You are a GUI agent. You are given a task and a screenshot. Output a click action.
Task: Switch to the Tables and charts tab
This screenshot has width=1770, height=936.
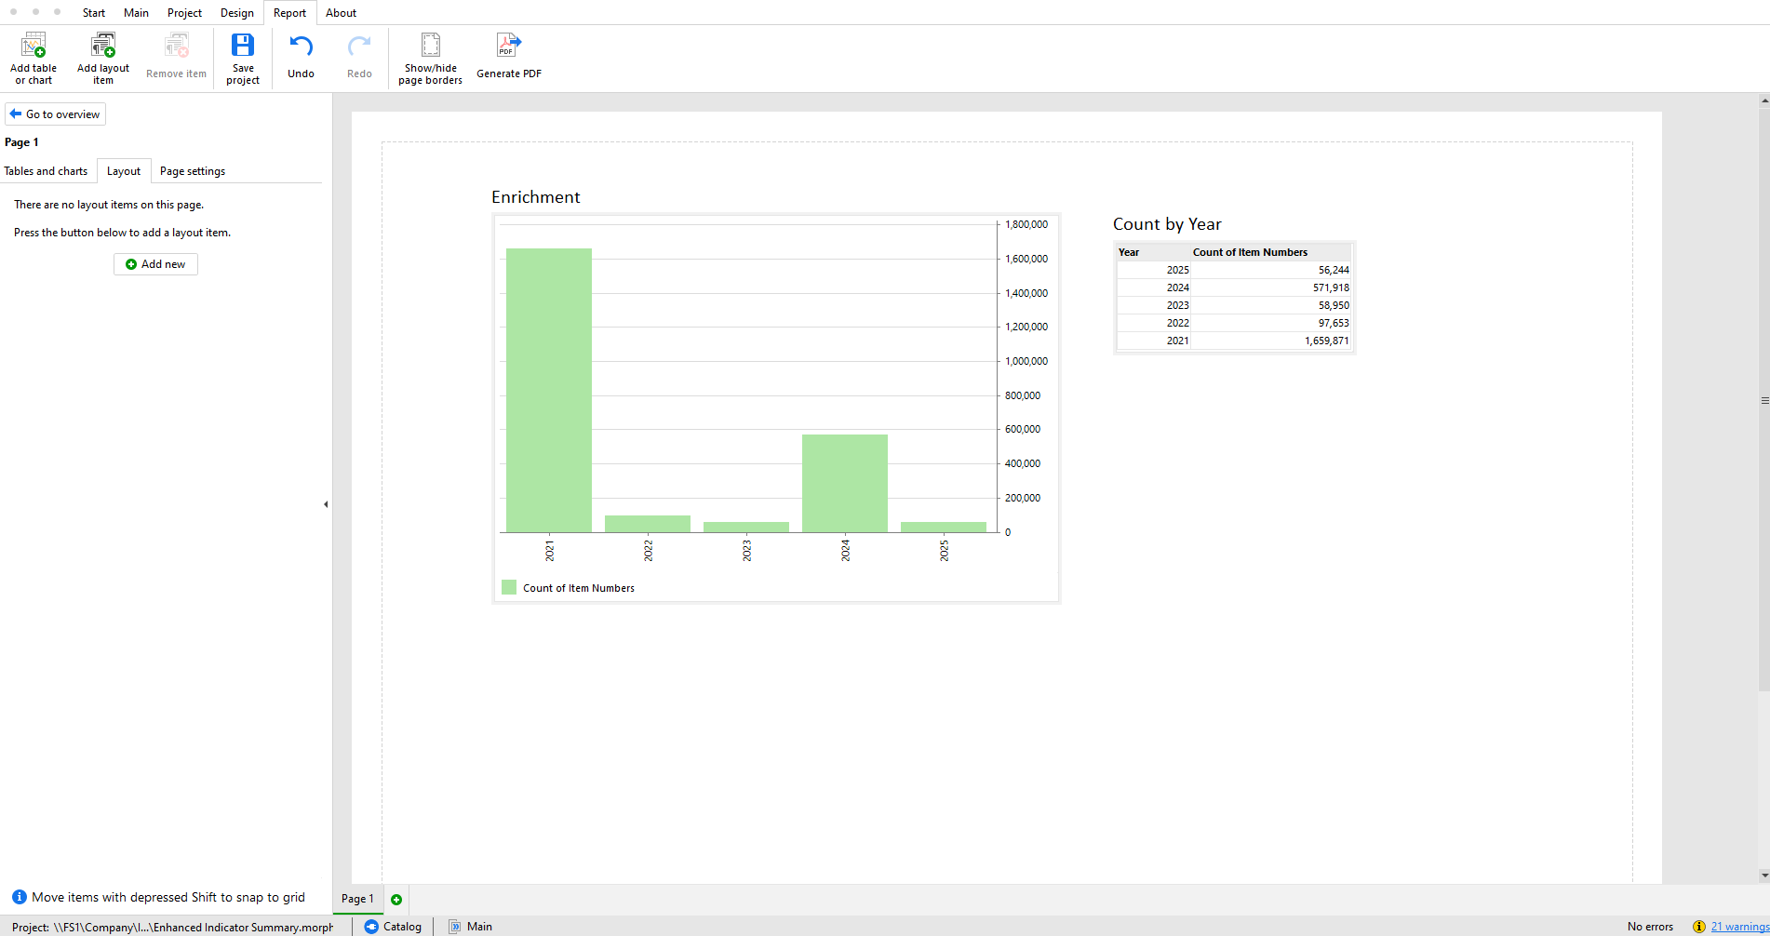point(46,171)
